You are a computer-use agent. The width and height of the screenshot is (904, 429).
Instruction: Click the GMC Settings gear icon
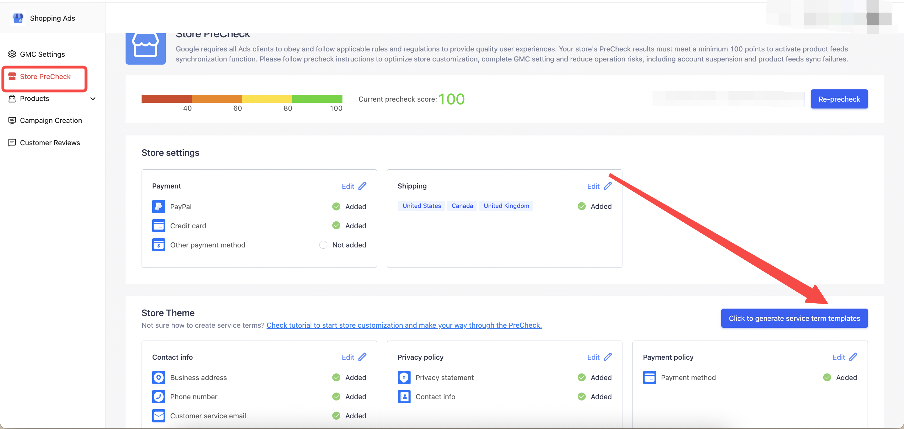pos(12,54)
